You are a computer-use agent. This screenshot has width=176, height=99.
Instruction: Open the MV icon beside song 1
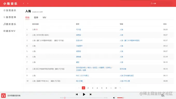(x=37, y=29)
